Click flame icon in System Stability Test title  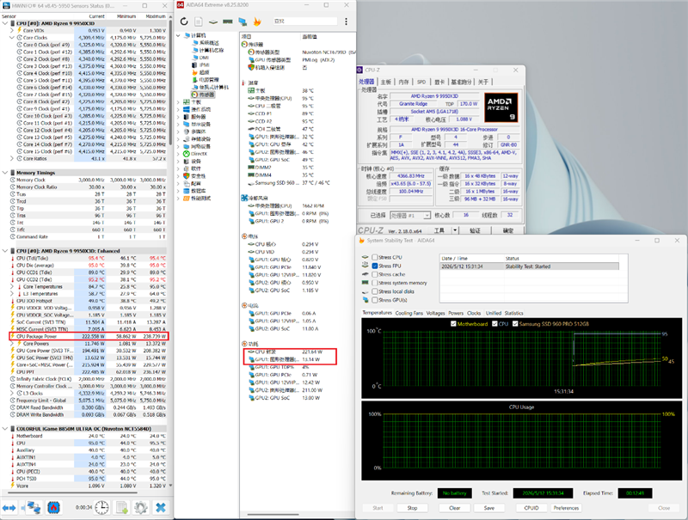[362, 241]
